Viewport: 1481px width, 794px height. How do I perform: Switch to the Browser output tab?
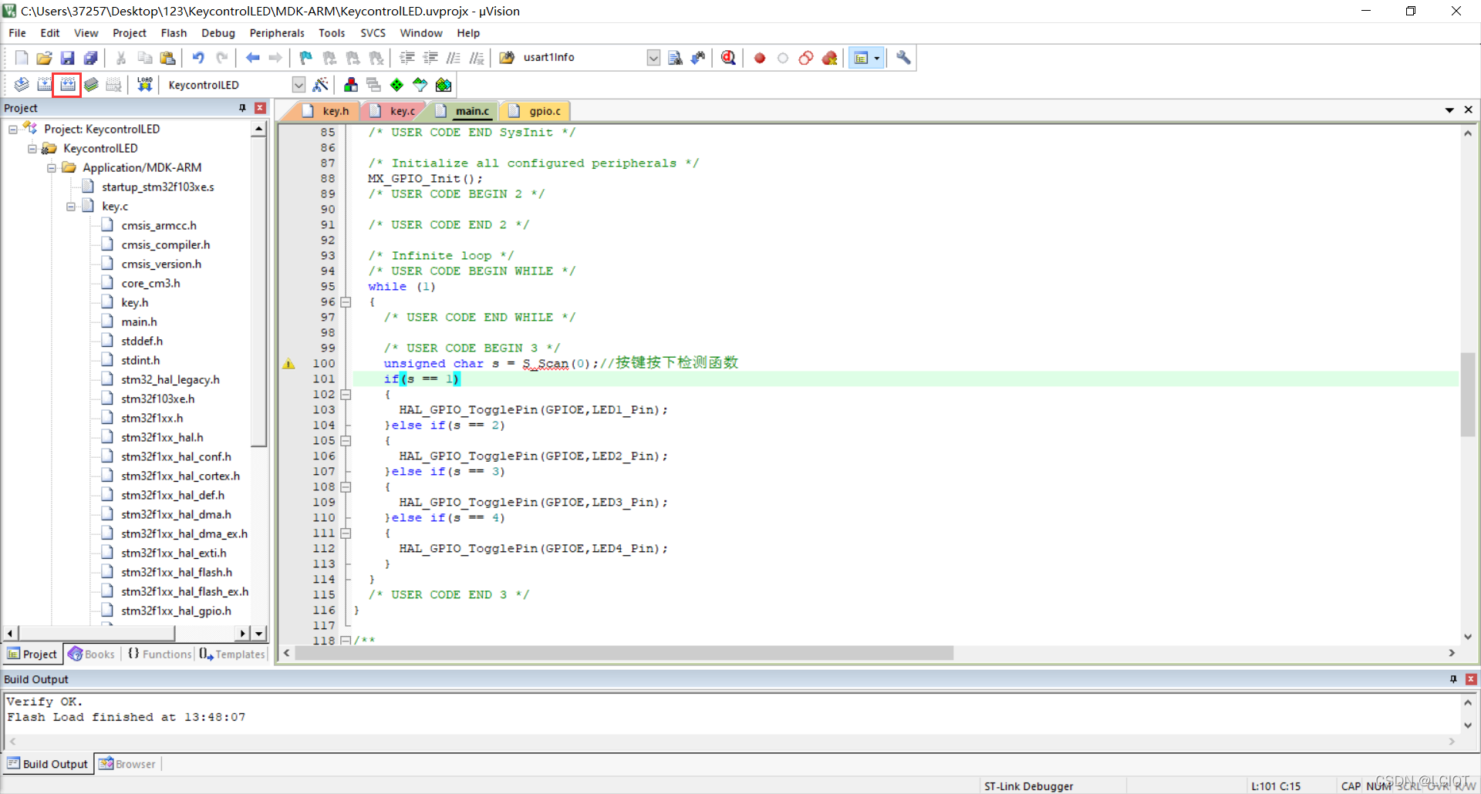pos(128,764)
